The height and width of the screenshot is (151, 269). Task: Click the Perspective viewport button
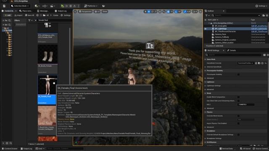[x=85, y=12]
